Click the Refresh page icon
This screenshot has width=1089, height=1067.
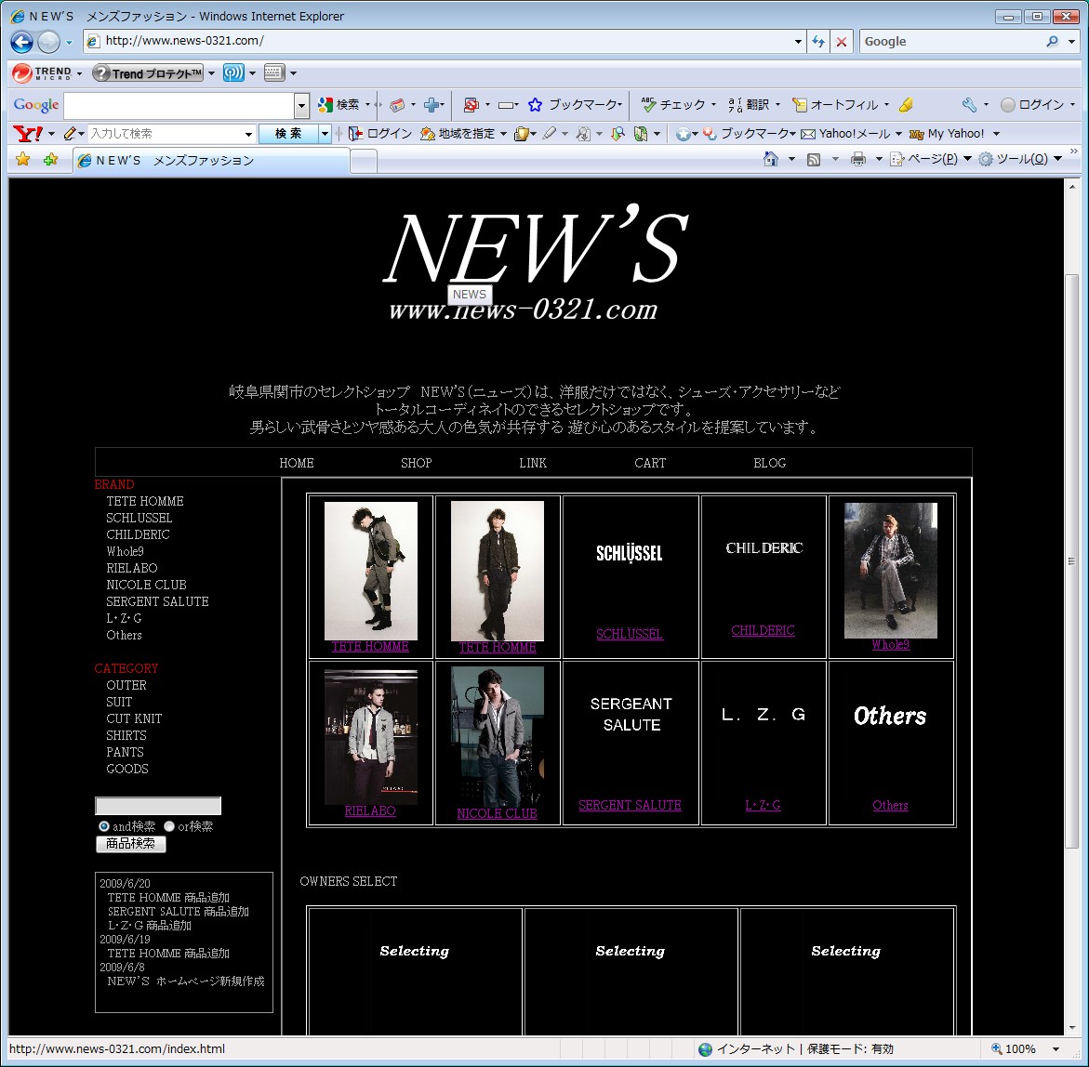[818, 42]
